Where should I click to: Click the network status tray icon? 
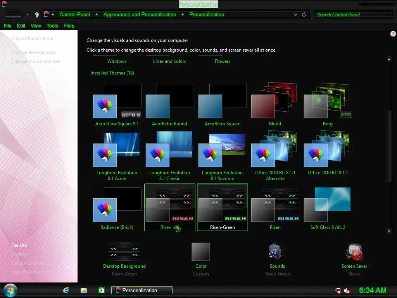click(338, 291)
